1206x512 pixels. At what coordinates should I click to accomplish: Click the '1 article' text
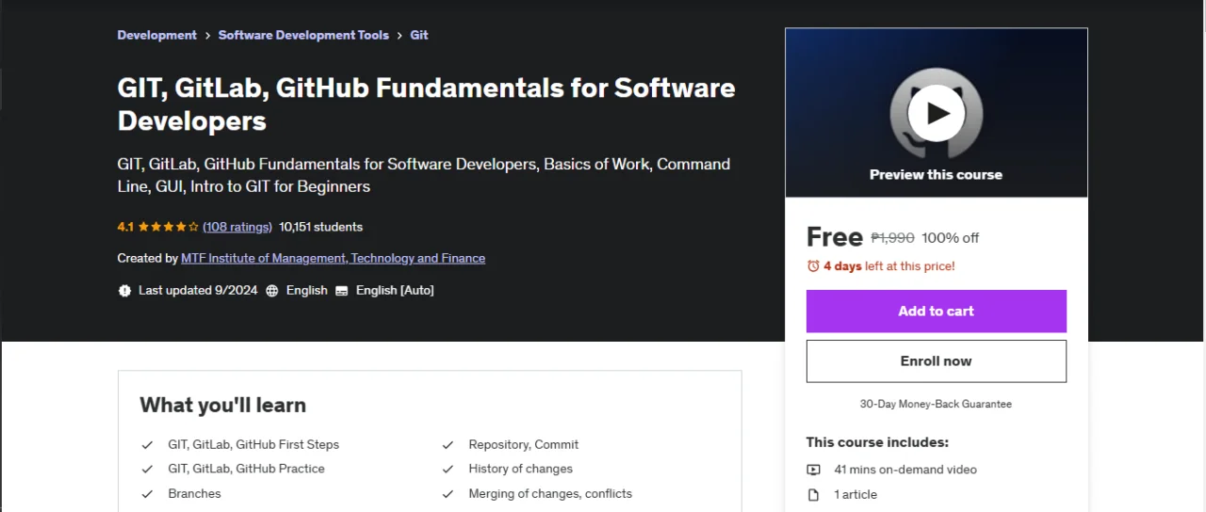(856, 494)
